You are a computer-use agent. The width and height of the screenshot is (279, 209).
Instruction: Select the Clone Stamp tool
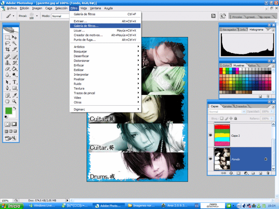(7, 63)
